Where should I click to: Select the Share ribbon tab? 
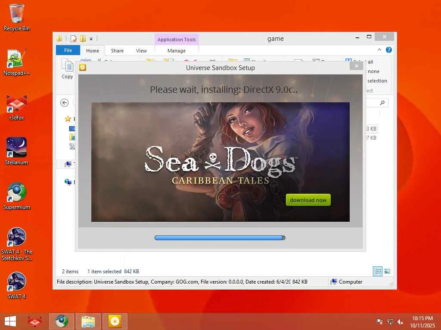pos(117,51)
